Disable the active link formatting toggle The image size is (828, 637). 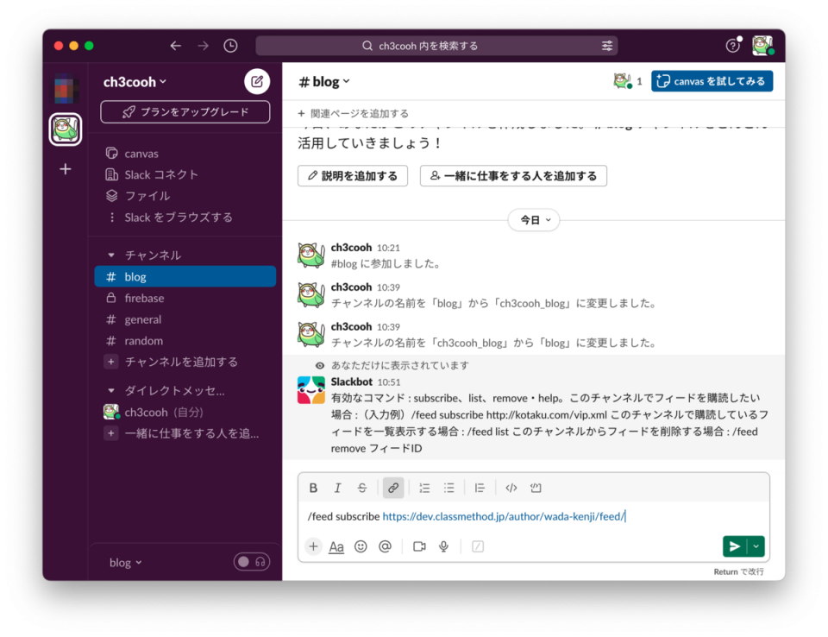pyautogui.click(x=393, y=487)
